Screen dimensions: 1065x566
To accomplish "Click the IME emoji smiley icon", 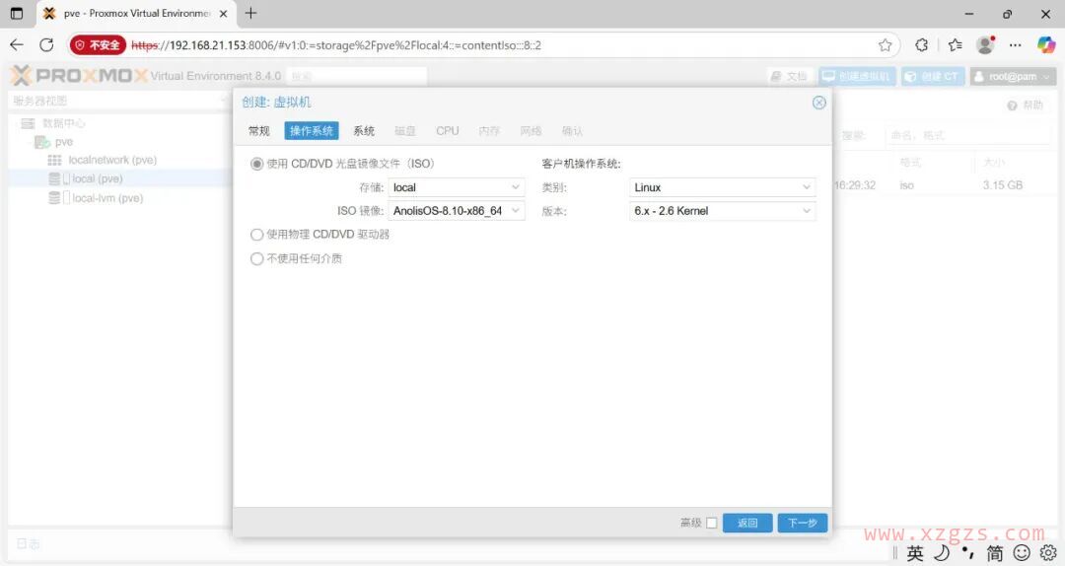I will pyautogui.click(x=1022, y=553).
